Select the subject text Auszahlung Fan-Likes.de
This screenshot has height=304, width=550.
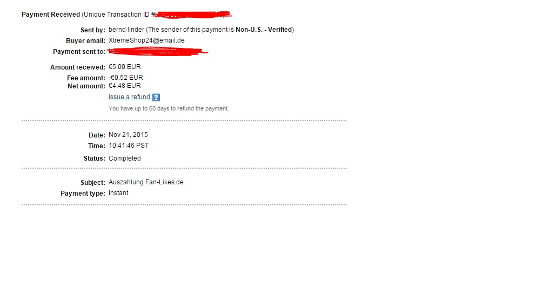tap(146, 182)
